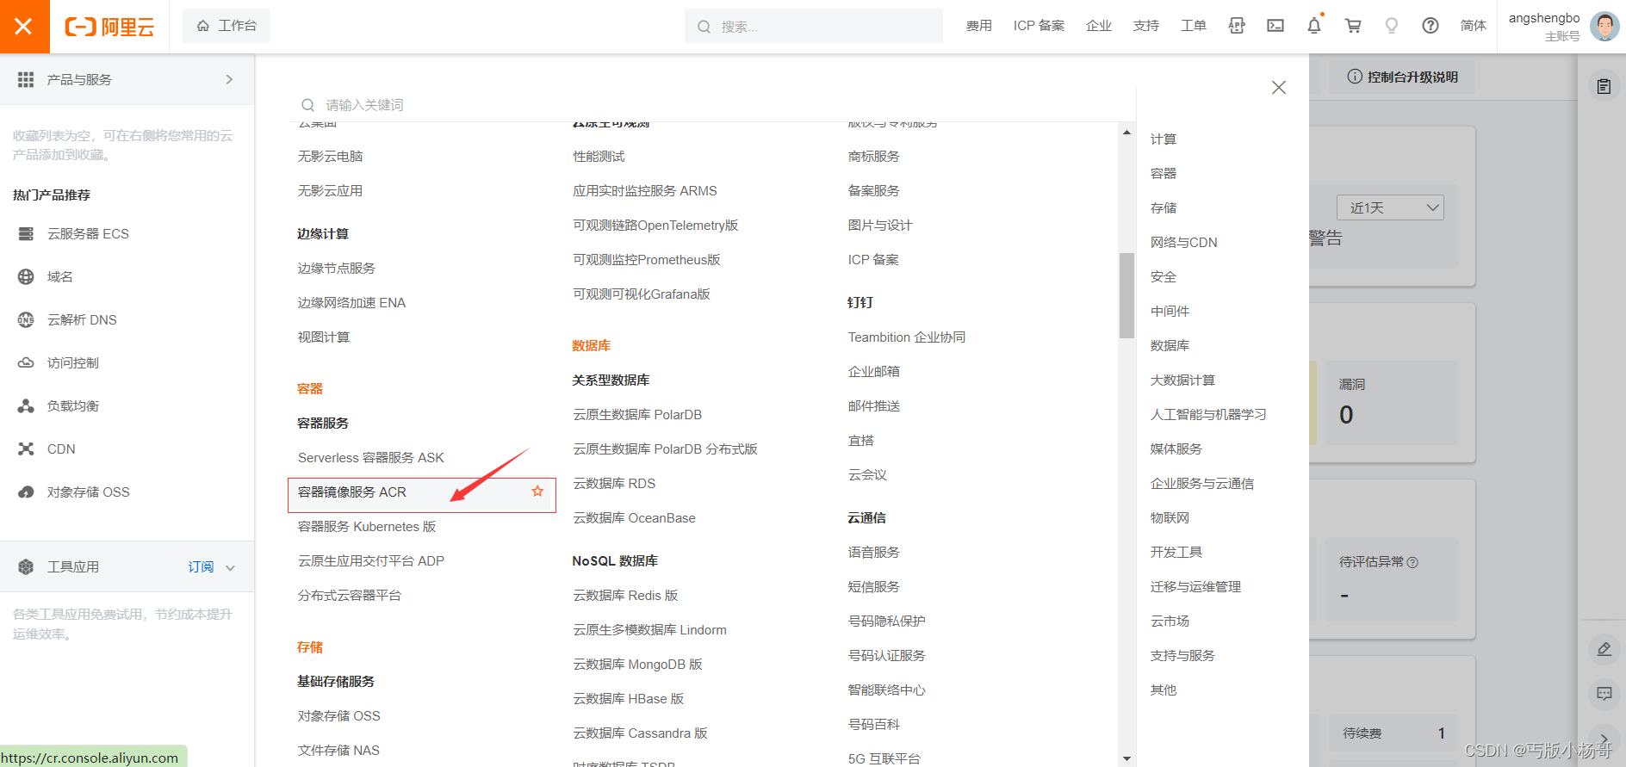Viewport: 1626px width, 767px height.
Task: Open 云解析 DNS in sidebar
Action: (x=82, y=320)
